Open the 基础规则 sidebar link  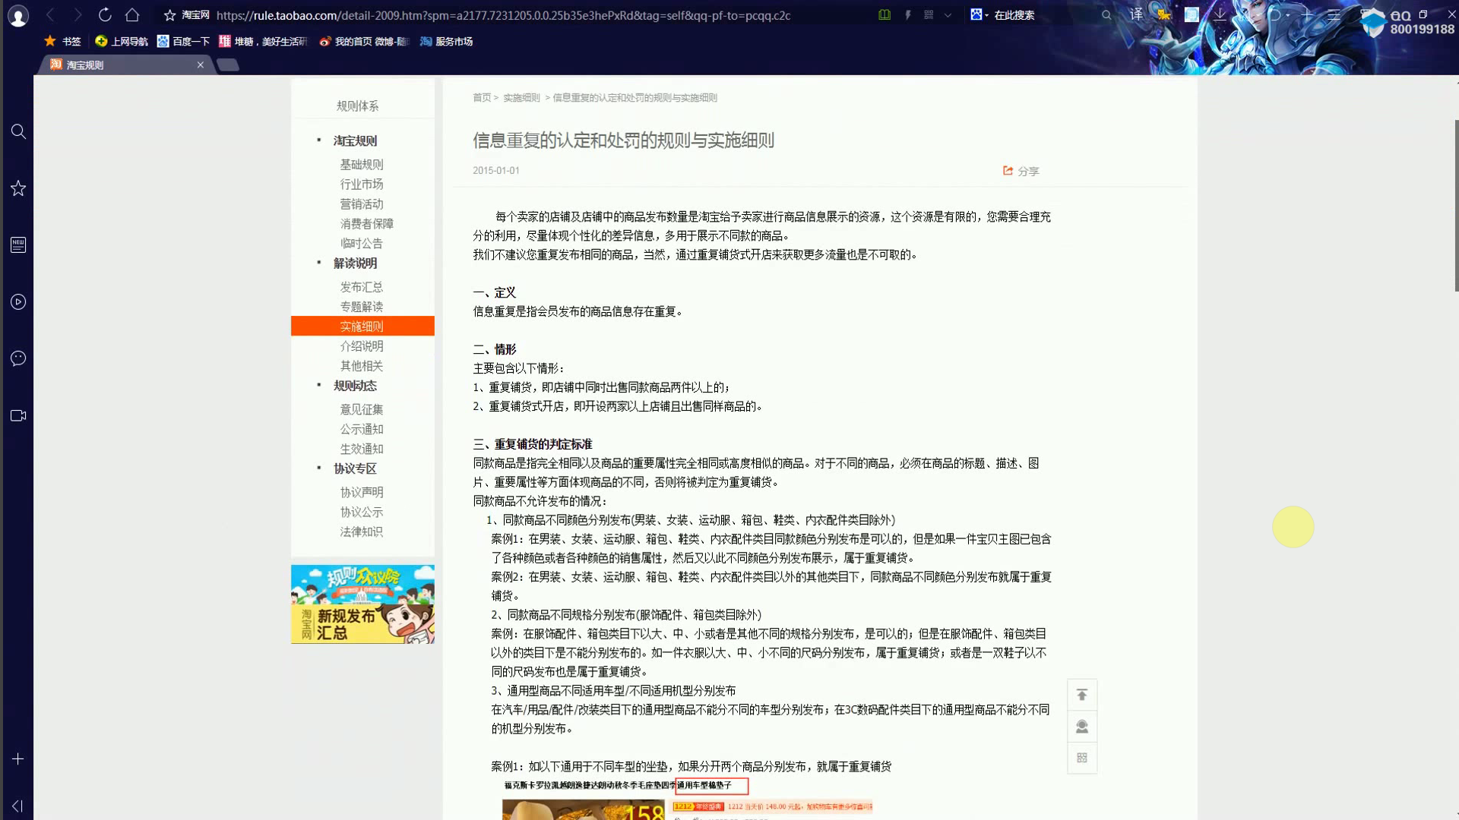(x=362, y=164)
